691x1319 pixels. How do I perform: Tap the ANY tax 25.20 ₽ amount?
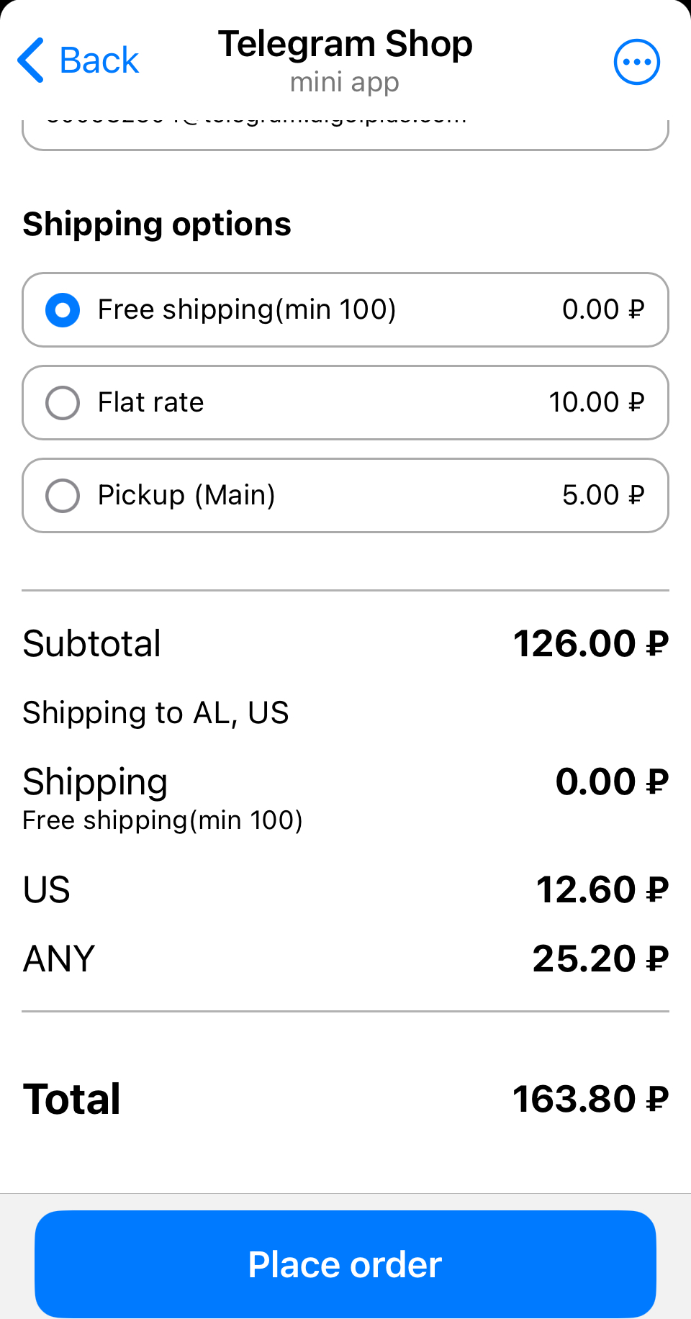[x=600, y=959]
